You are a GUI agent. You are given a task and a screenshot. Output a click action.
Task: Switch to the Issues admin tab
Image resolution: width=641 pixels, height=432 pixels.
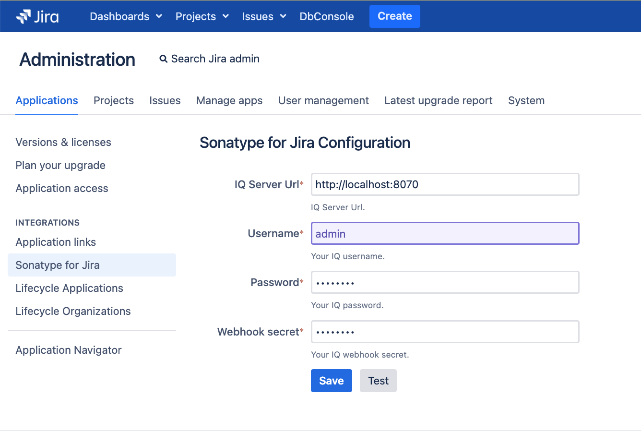tap(165, 100)
